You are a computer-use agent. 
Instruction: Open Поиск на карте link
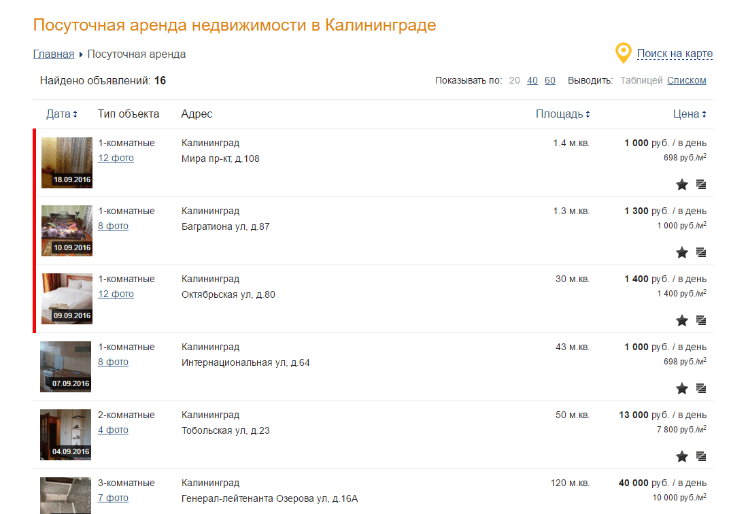click(x=675, y=54)
